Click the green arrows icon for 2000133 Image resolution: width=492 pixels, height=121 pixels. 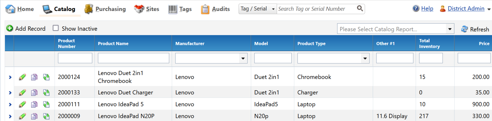click(x=46, y=92)
